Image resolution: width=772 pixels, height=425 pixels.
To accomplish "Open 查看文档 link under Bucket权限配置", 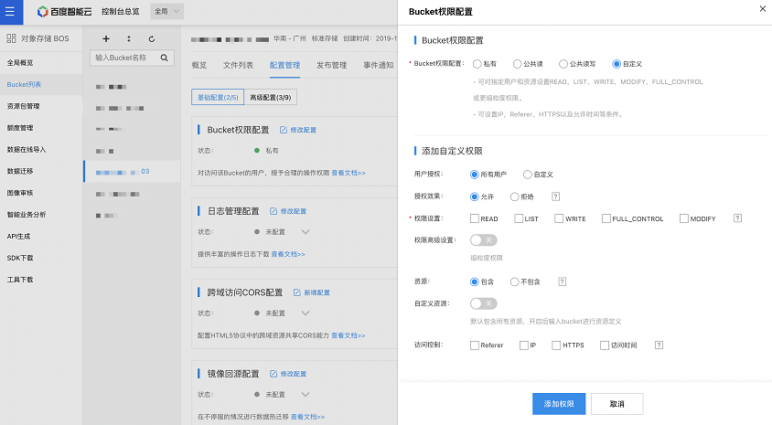I will pyautogui.click(x=348, y=173).
